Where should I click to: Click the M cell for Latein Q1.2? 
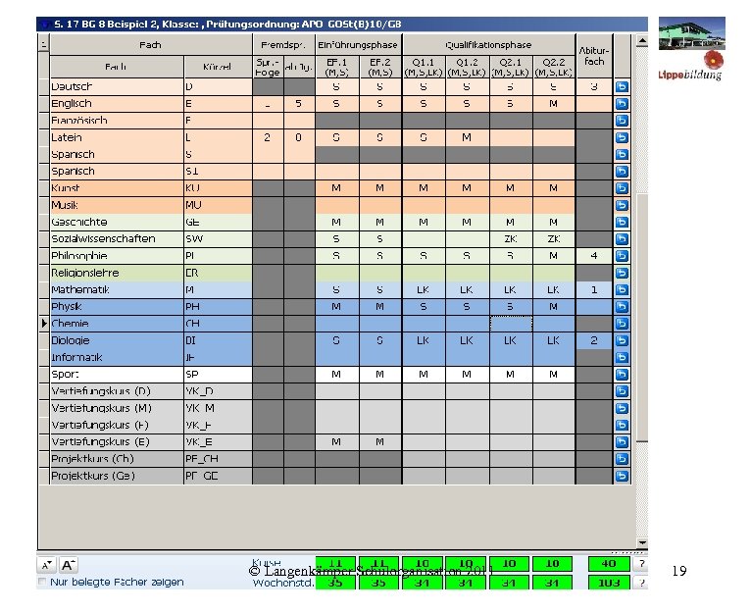[467, 137]
